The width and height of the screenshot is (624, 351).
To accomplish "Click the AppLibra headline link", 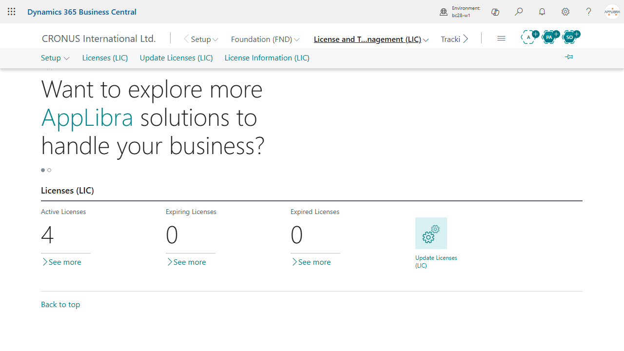I will 87,117.
